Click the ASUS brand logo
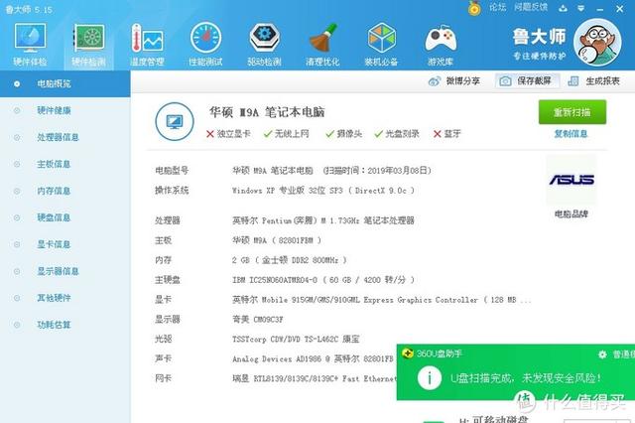 tap(571, 180)
